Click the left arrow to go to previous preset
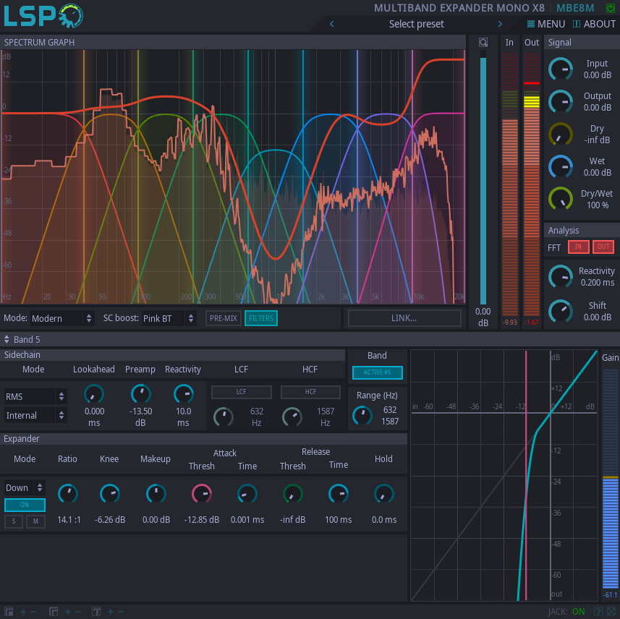The image size is (620, 619). (332, 24)
